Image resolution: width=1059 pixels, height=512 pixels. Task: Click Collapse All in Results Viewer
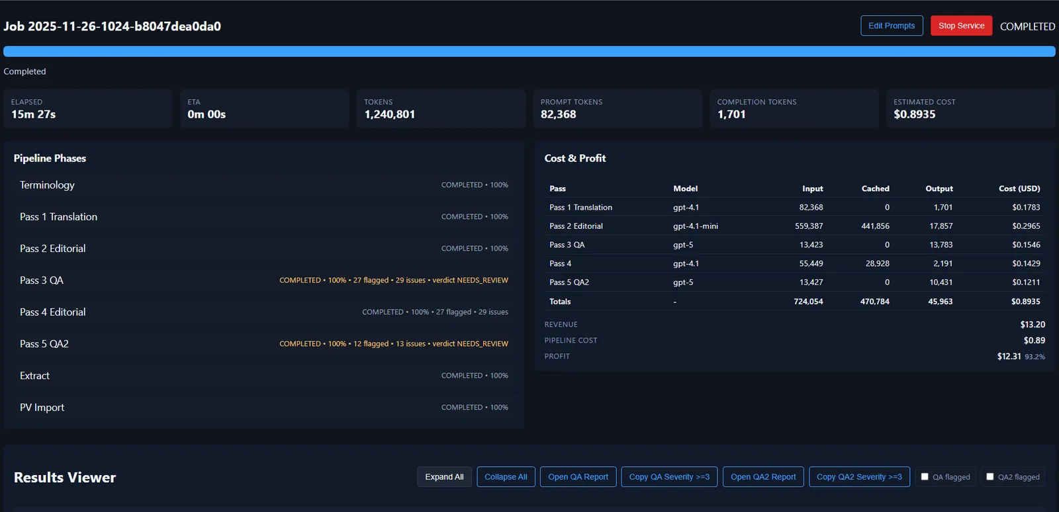coord(506,477)
